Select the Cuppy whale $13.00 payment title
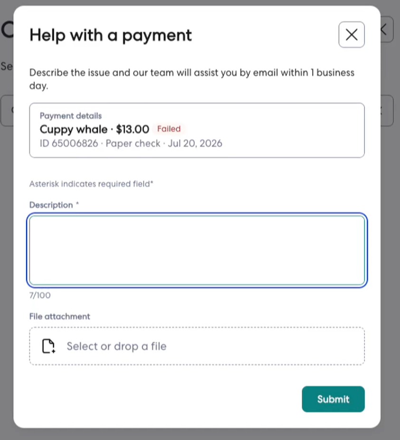This screenshot has height=440, width=400. tap(95, 129)
